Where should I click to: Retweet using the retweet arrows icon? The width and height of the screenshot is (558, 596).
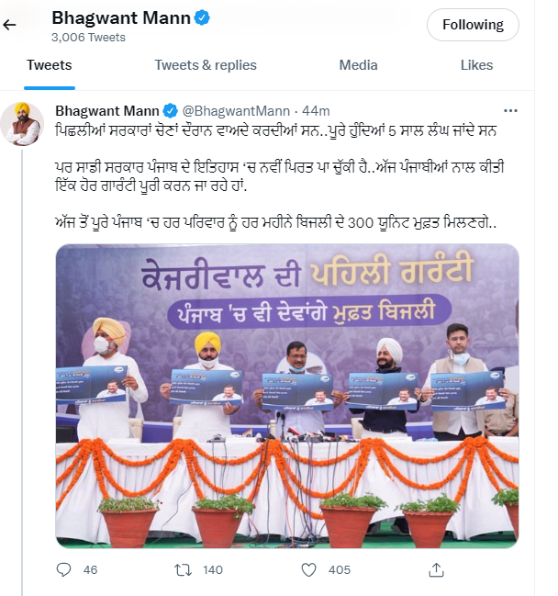(183, 569)
